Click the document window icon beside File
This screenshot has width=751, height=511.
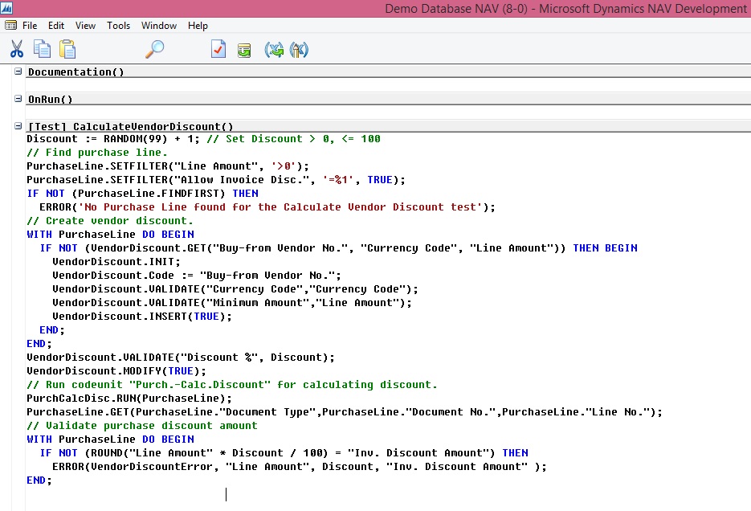(x=10, y=26)
